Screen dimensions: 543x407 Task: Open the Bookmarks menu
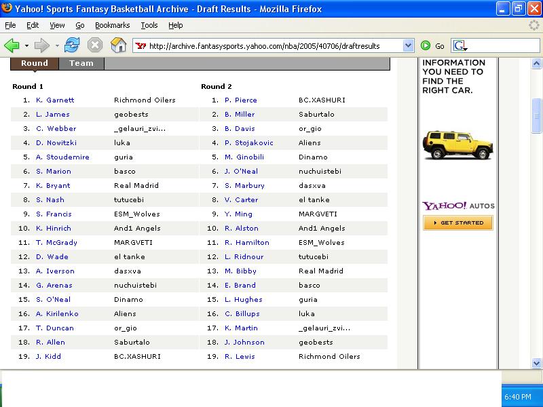pos(112,25)
